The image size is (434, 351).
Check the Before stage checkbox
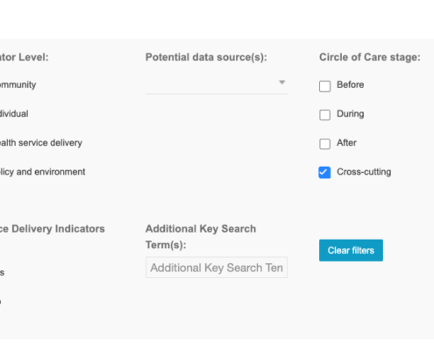pyautogui.click(x=324, y=86)
